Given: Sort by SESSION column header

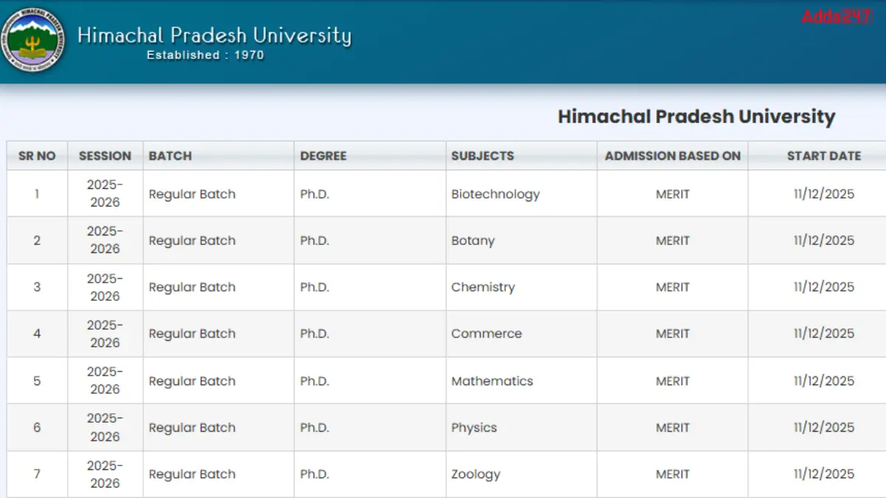Looking at the screenshot, I should (x=105, y=156).
